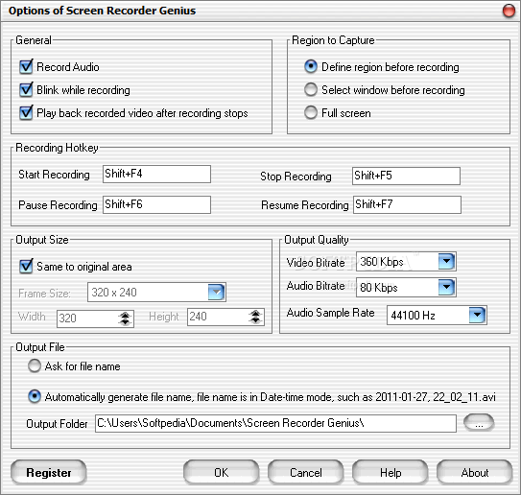Select the Full screen capture option

311,112
